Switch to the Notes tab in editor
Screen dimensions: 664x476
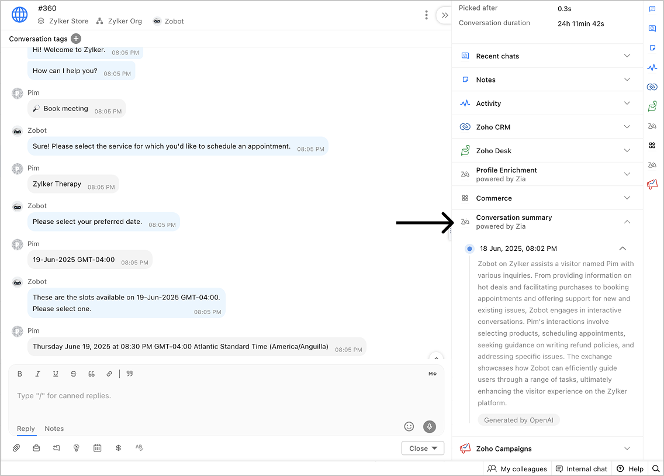[x=54, y=429]
